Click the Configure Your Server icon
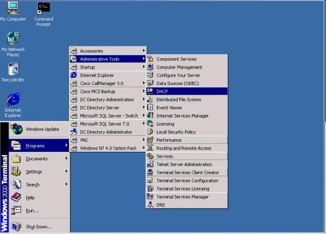This screenshot has width=326, height=234. coord(150,75)
